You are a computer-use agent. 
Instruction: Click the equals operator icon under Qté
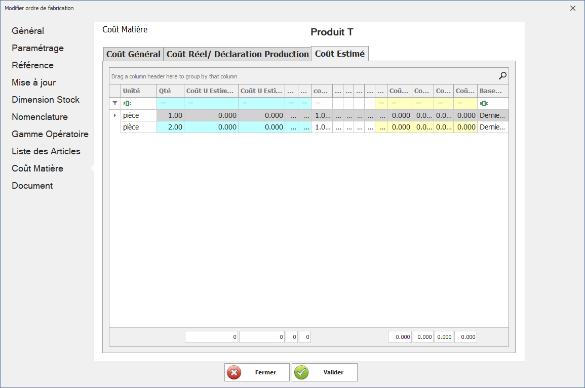[x=163, y=103]
